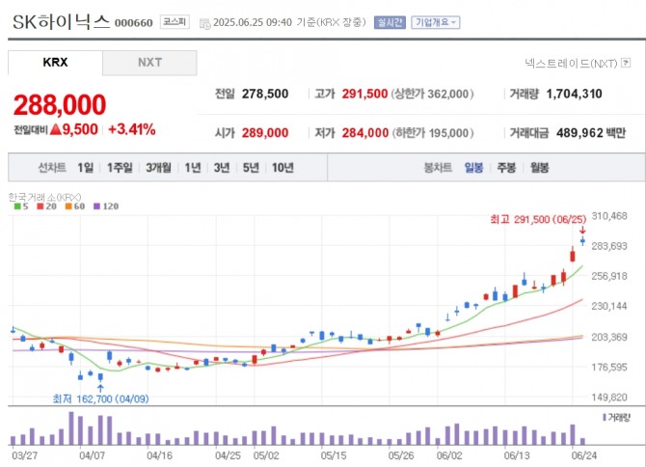
Task: Click the purple 거래량 legend marker
Action: (605, 417)
